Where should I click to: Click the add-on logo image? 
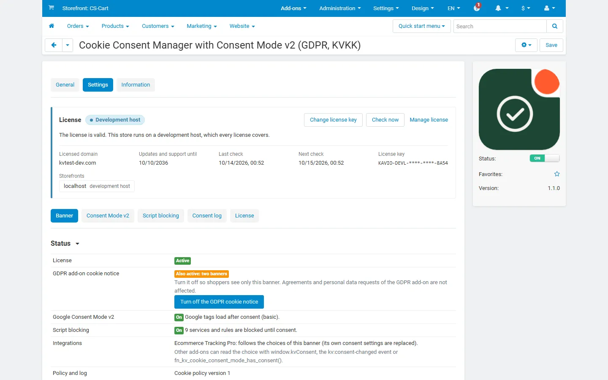click(x=519, y=109)
